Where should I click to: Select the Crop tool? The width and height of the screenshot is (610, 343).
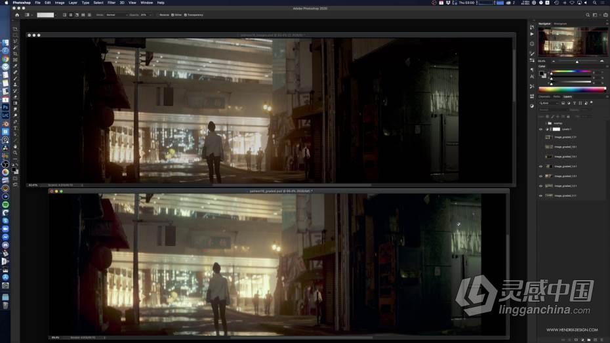point(15,54)
